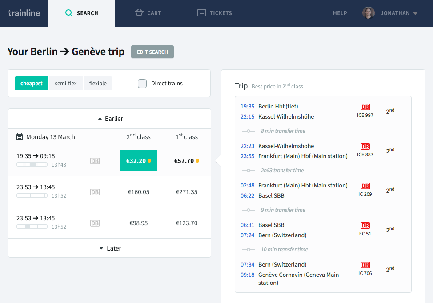The width and height of the screenshot is (433, 303).
Task: Enable the Direct trains checkbox
Action: tap(142, 84)
